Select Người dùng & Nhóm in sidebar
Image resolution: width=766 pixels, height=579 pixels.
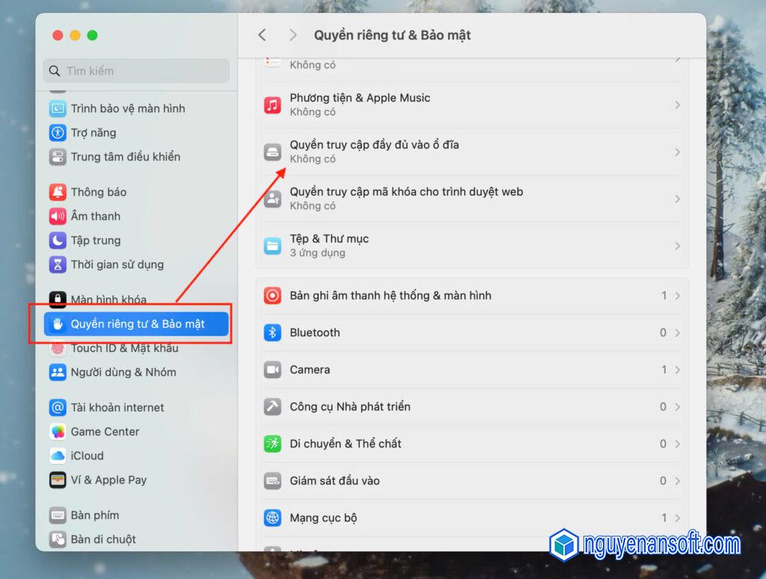point(123,372)
